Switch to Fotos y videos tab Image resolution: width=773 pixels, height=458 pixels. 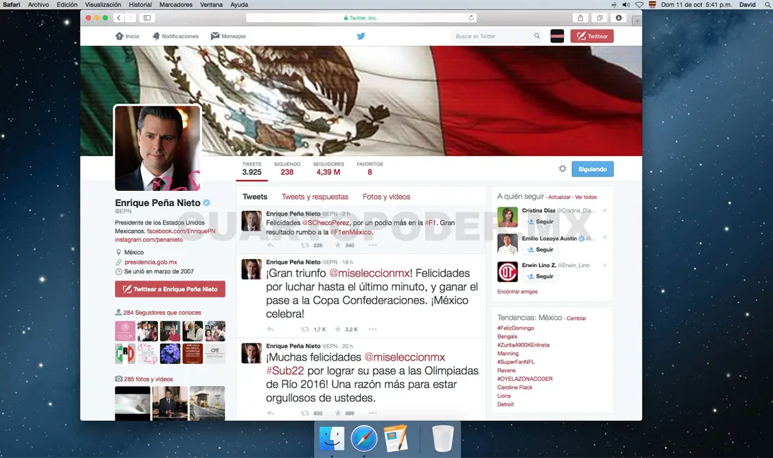[x=386, y=196]
